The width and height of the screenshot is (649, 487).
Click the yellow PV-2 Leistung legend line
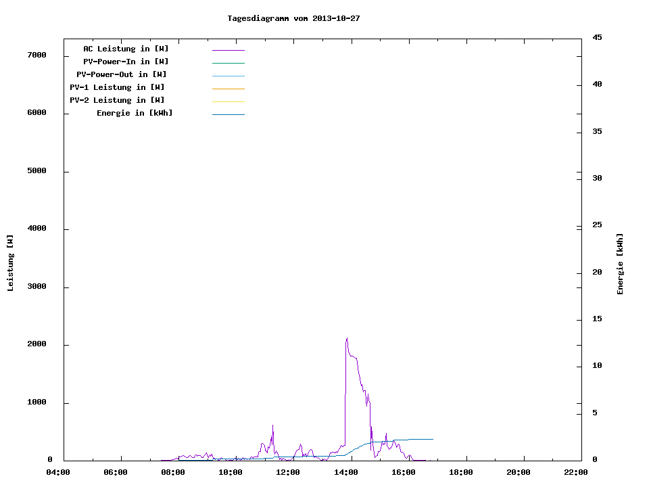pyautogui.click(x=228, y=101)
